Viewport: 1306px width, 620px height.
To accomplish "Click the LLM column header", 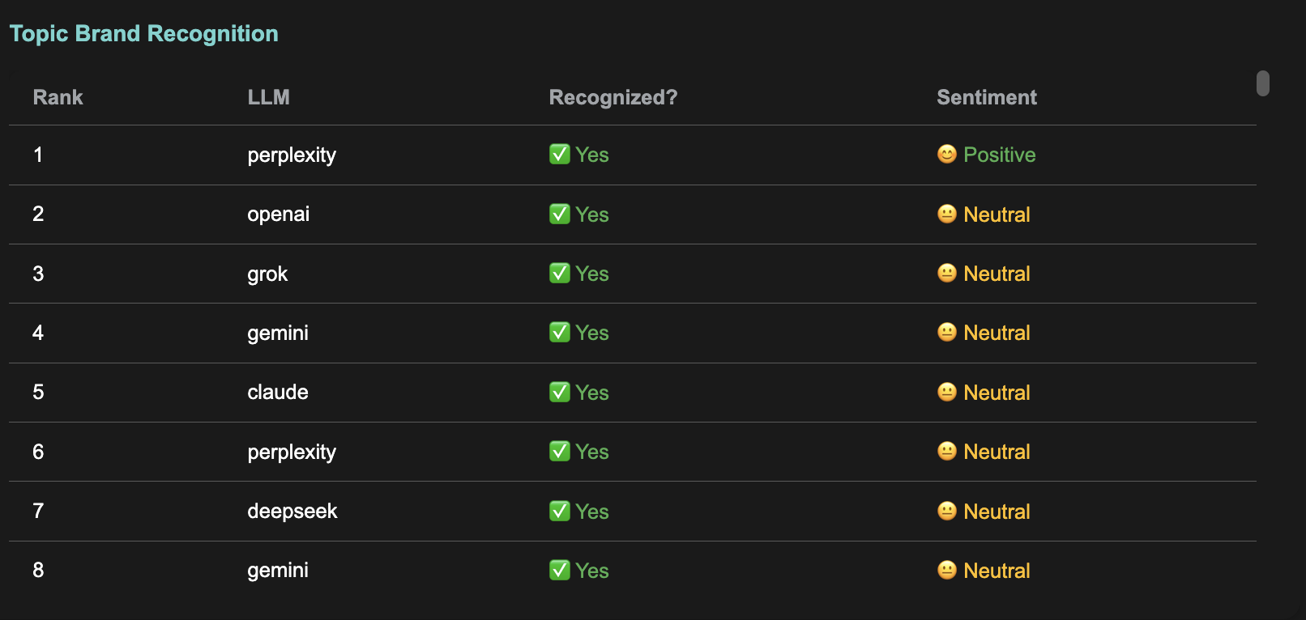I will click(x=268, y=97).
